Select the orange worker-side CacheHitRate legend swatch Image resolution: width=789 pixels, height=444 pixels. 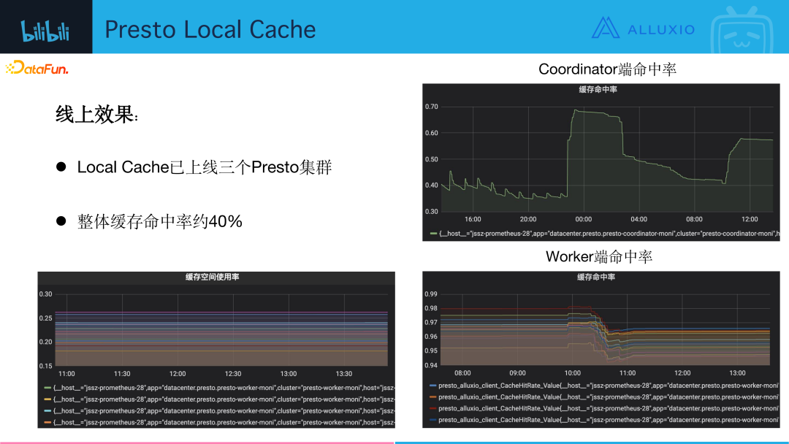432,397
